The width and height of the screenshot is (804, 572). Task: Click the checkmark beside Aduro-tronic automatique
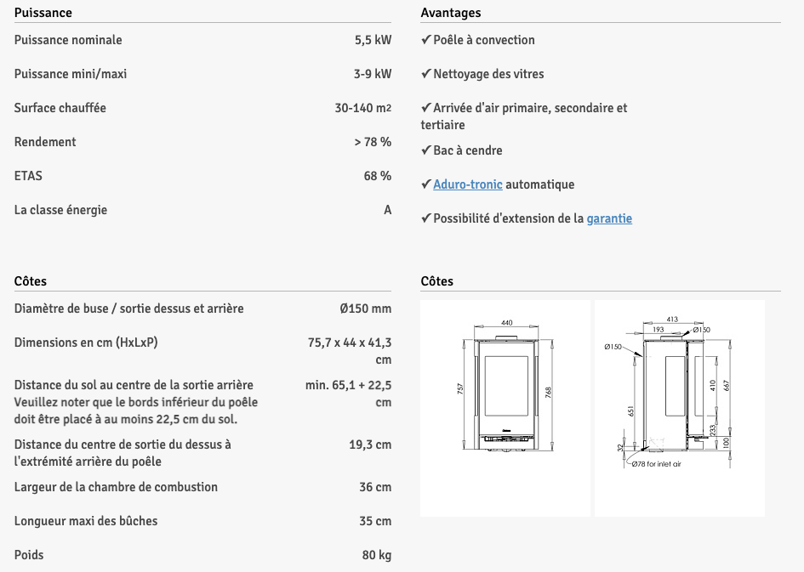click(x=426, y=184)
